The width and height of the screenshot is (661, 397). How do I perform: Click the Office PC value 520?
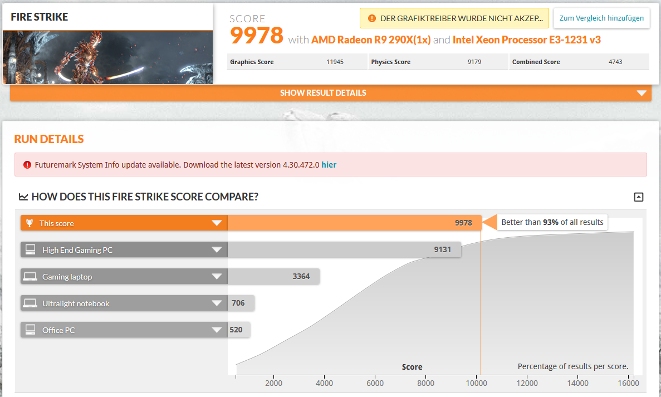click(236, 330)
